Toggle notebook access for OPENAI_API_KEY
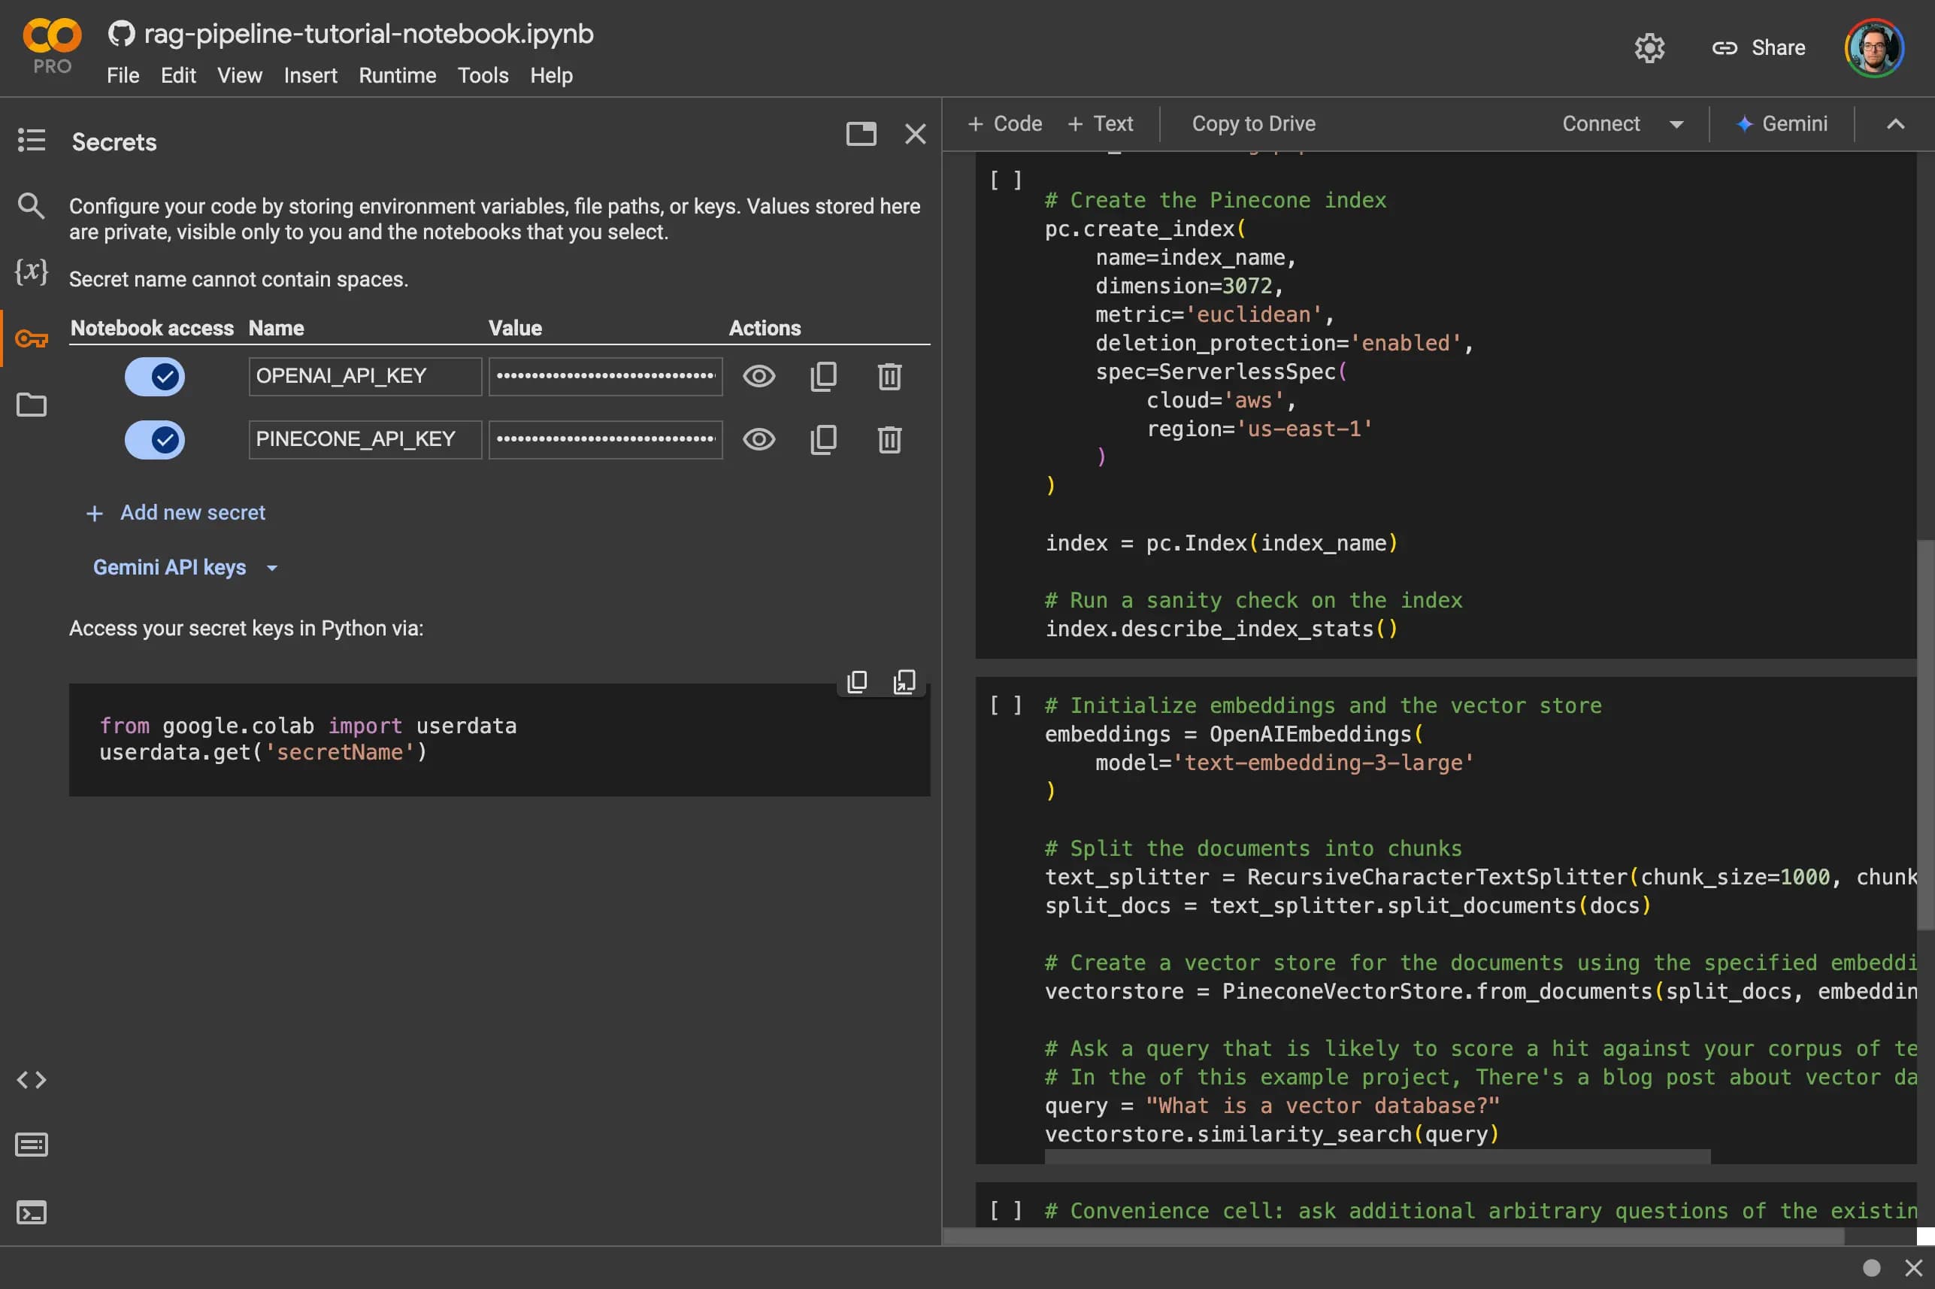Viewport: 1935px width, 1289px height. click(x=154, y=377)
